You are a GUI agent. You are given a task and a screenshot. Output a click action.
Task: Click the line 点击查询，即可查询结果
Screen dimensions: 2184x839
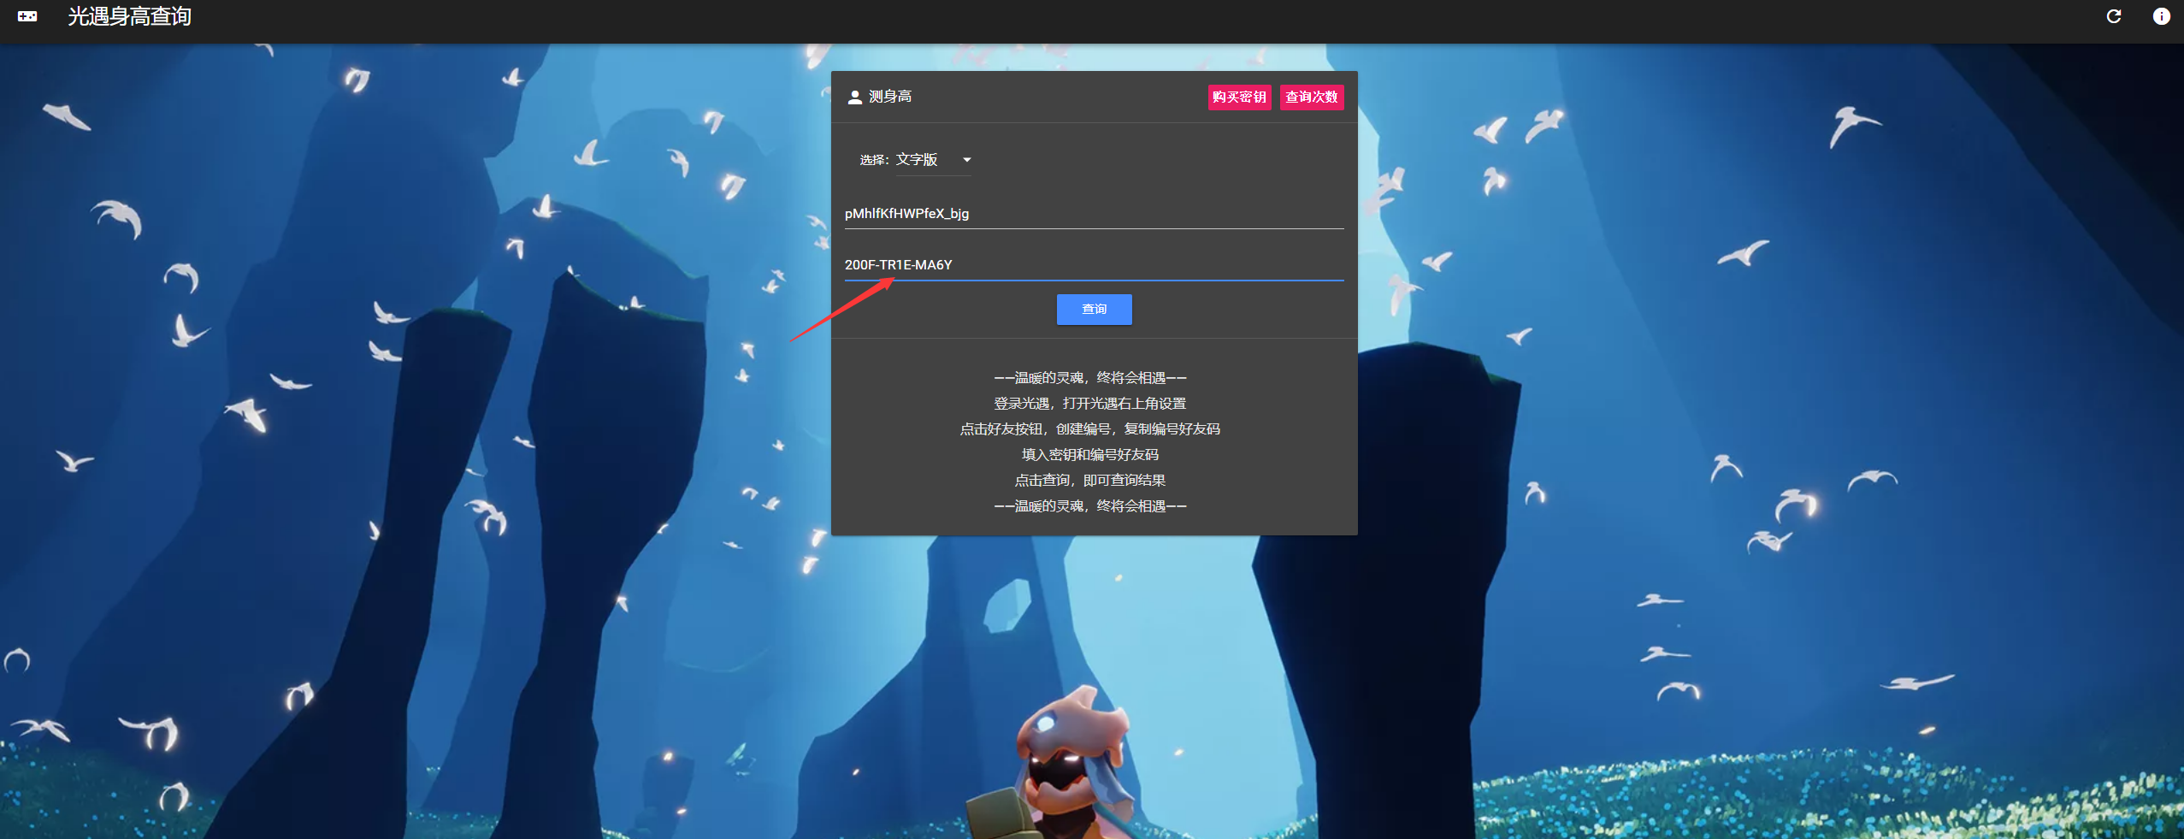(1089, 481)
